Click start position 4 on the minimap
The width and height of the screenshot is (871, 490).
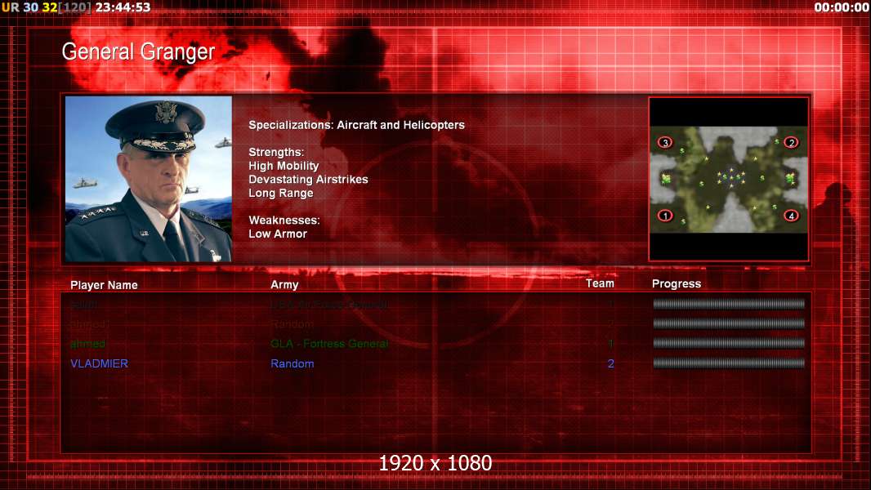click(x=791, y=216)
